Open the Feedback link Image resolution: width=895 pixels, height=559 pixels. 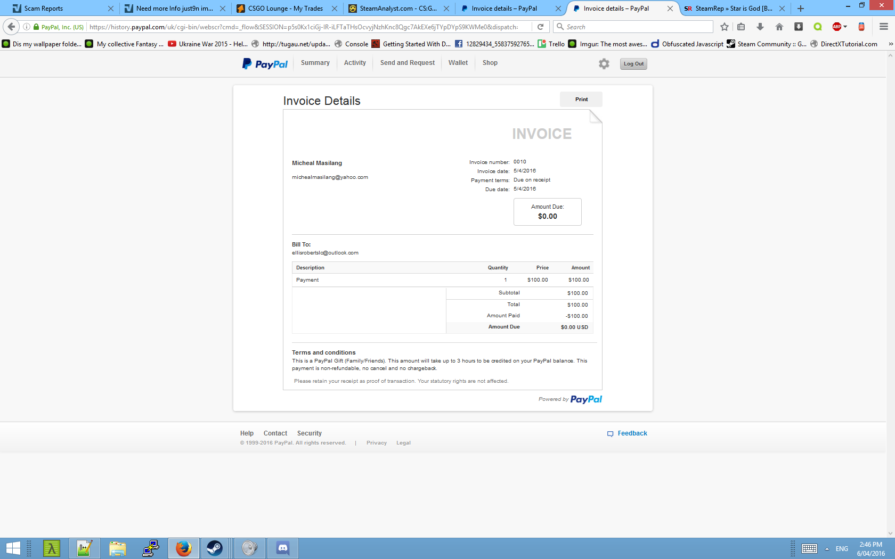point(632,433)
